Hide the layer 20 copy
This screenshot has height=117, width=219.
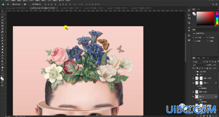[x=193, y=92]
